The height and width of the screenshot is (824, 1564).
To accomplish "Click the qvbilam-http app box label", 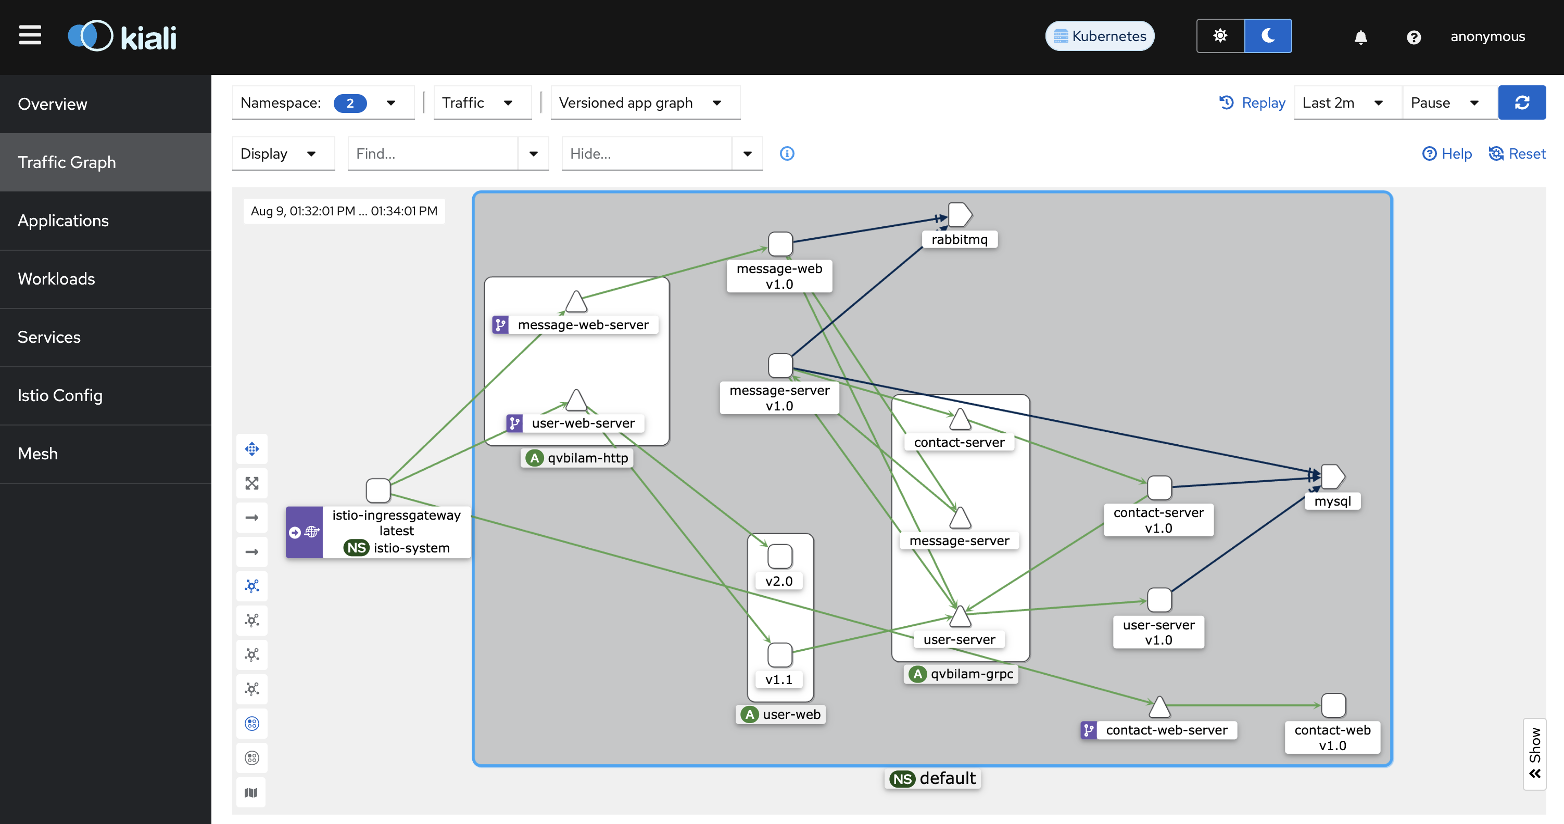I will 577,458.
